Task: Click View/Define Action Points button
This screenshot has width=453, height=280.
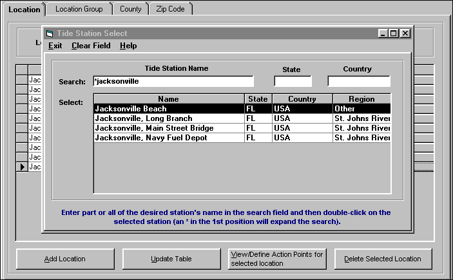Action: (278, 259)
